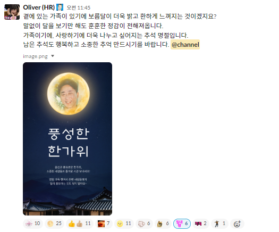The height and width of the screenshot is (232, 279).
Task: Open the image.png file name label
Action: coord(35,56)
